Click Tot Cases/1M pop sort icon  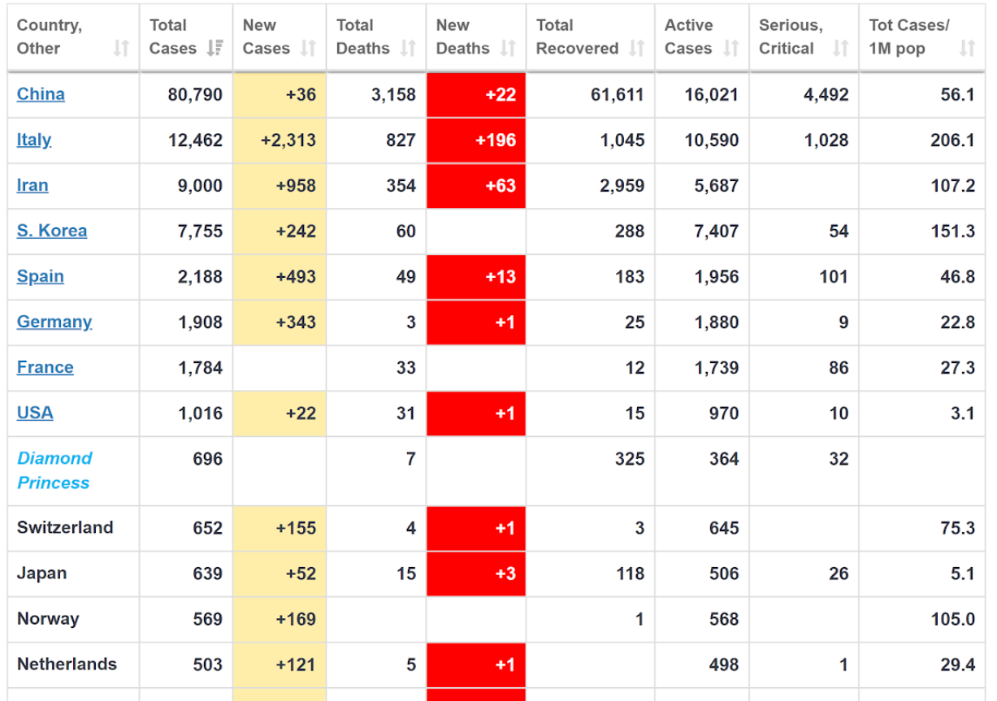pos(966,49)
